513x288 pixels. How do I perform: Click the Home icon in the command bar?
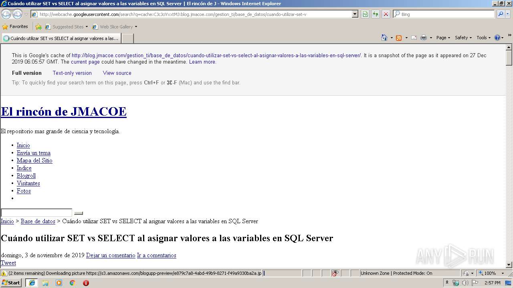pos(384,38)
